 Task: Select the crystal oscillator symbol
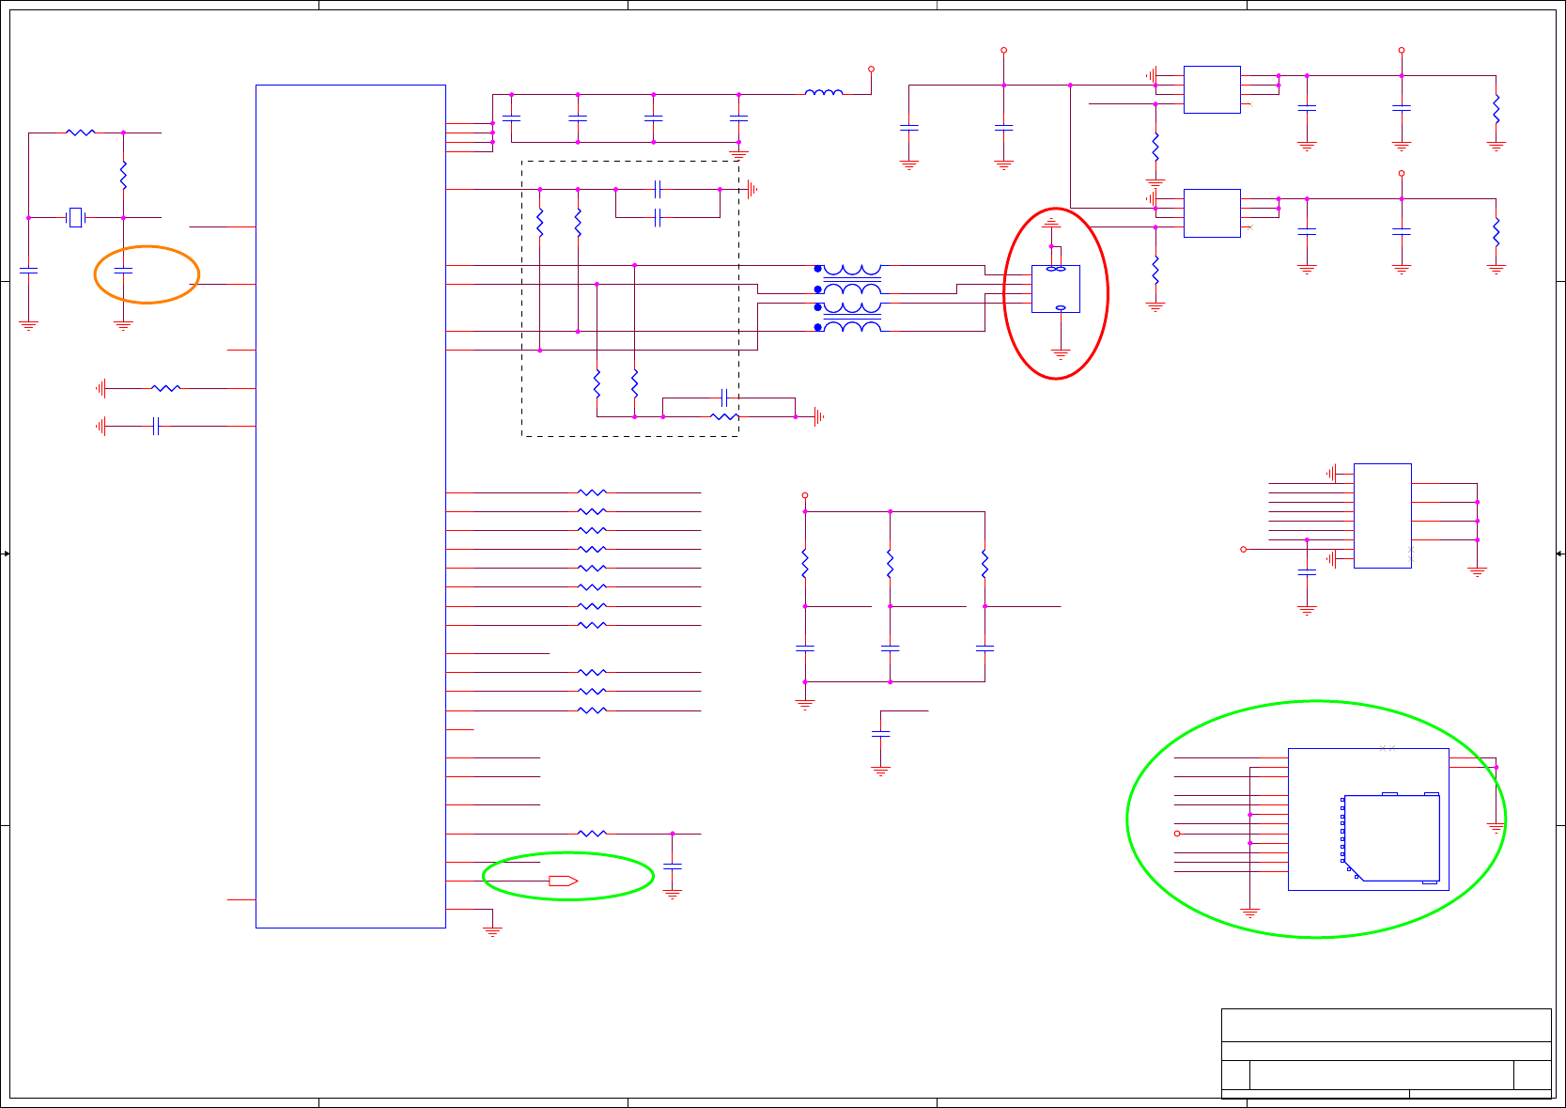point(76,218)
